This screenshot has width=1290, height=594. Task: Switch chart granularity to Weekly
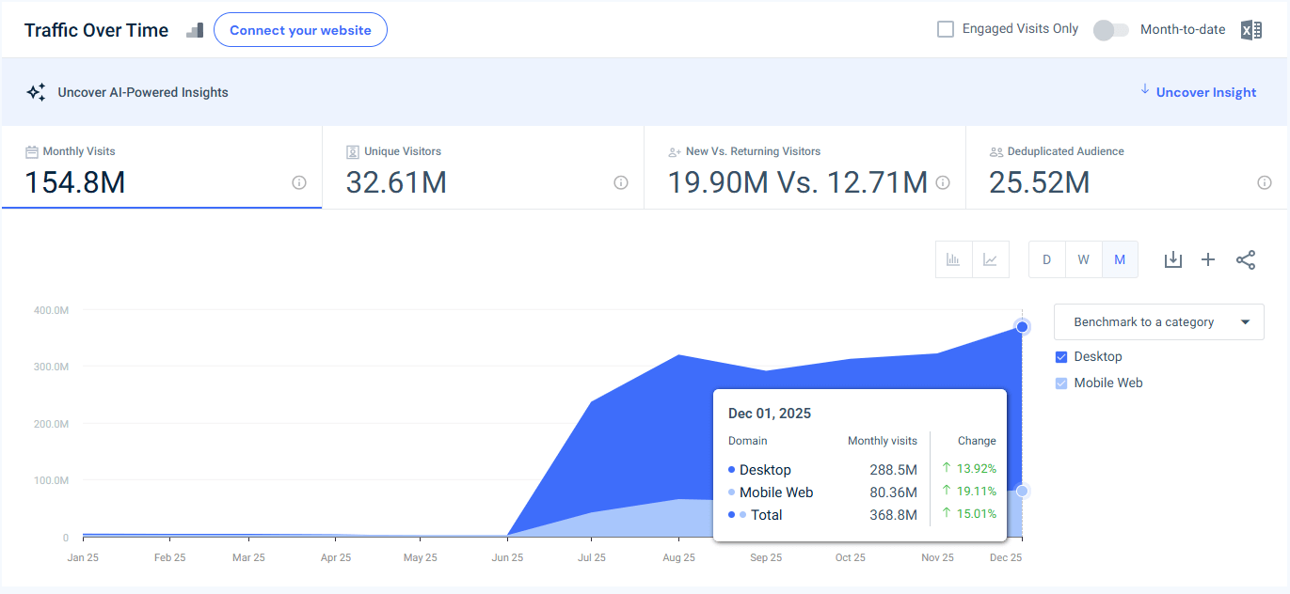(1083, 259)
